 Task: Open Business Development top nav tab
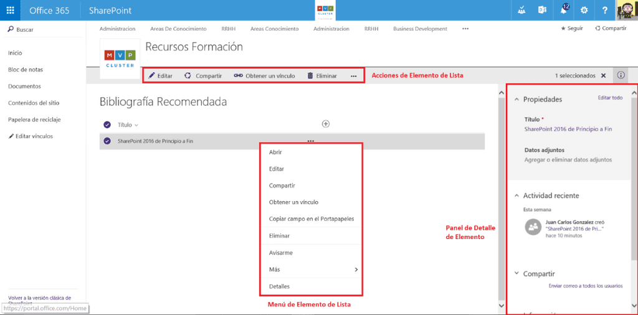(421, 29)
